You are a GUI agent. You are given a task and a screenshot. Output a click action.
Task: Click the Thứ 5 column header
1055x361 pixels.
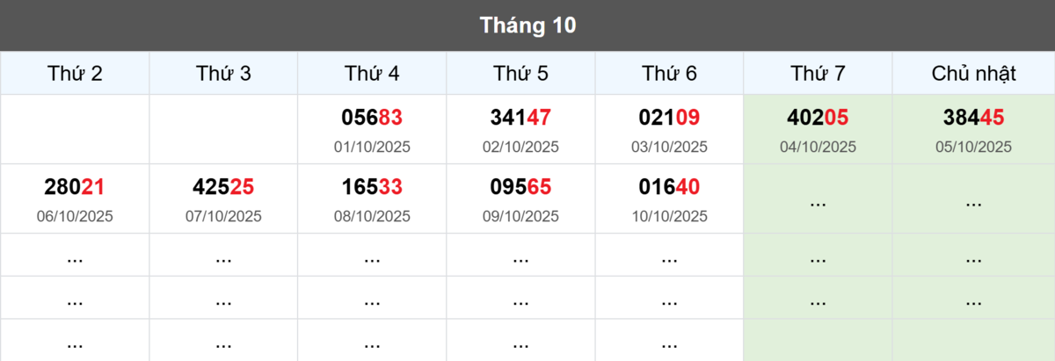520,74
